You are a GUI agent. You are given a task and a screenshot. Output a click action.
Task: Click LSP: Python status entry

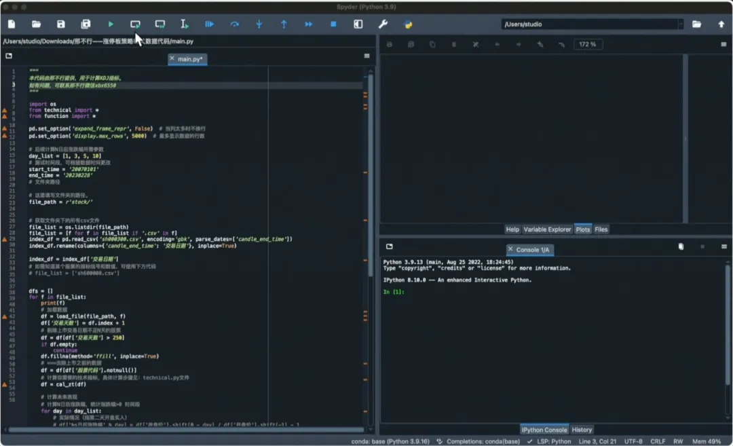pos(549,441)
